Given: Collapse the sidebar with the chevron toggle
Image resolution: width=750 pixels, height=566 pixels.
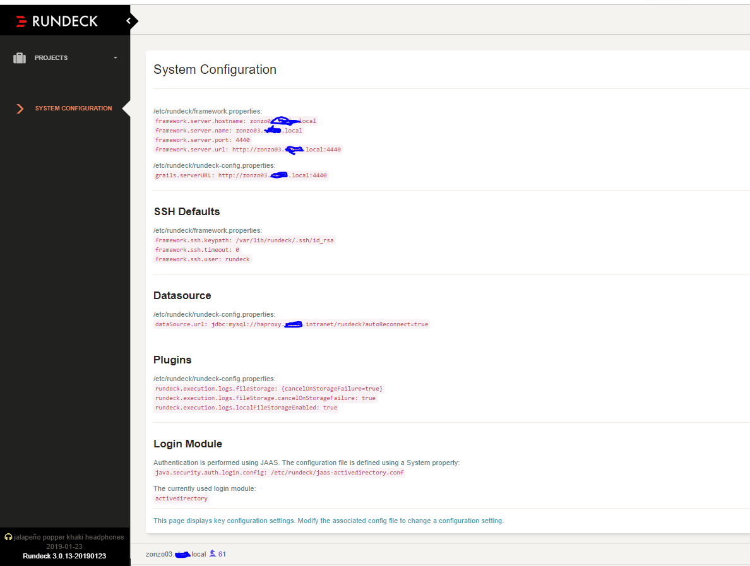Looking at the screenshot, I should click(129, 21).
